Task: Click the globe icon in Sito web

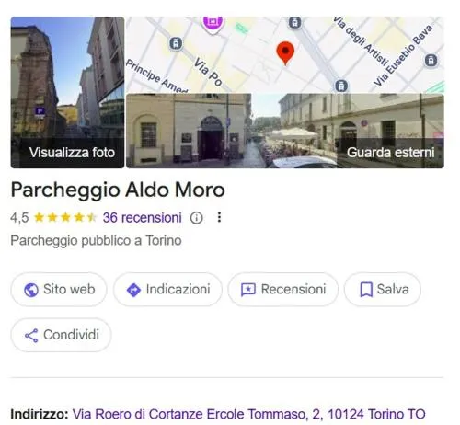Action: click(x=31, y=290)
